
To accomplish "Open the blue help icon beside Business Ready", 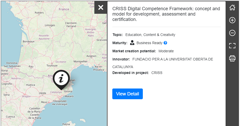I will tap(165, 43).
